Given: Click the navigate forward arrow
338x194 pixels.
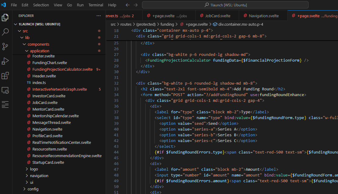Looking at the screenshot, I should click(135, 5).
